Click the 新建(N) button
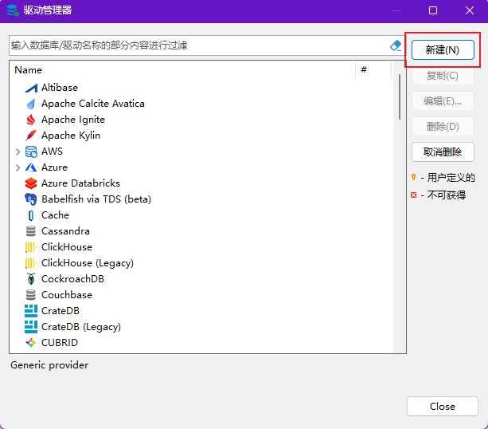 (443, 49)
